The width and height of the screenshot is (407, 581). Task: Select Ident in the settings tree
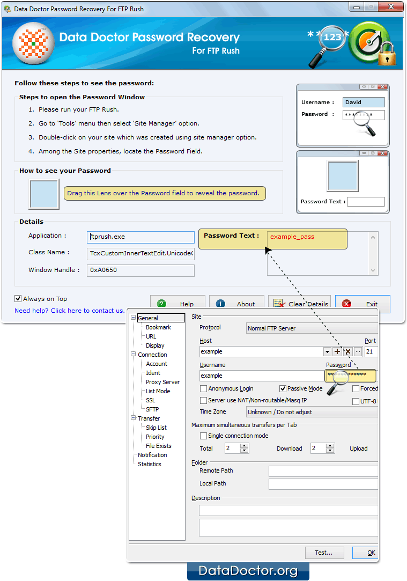(153, 373)
